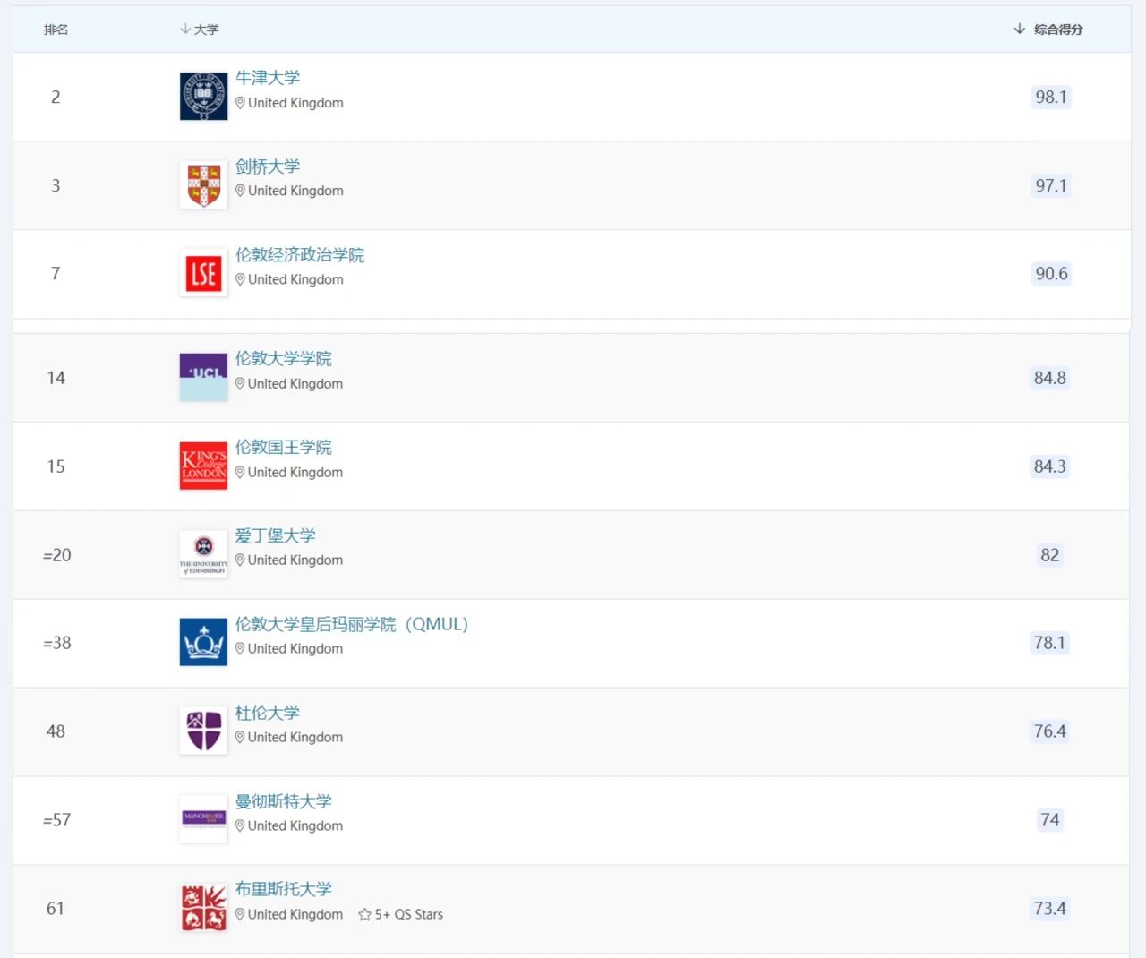Click the score 84.3
Image resolution: width=1146 pixels, height=958 pixels.
coord(1050,466)
